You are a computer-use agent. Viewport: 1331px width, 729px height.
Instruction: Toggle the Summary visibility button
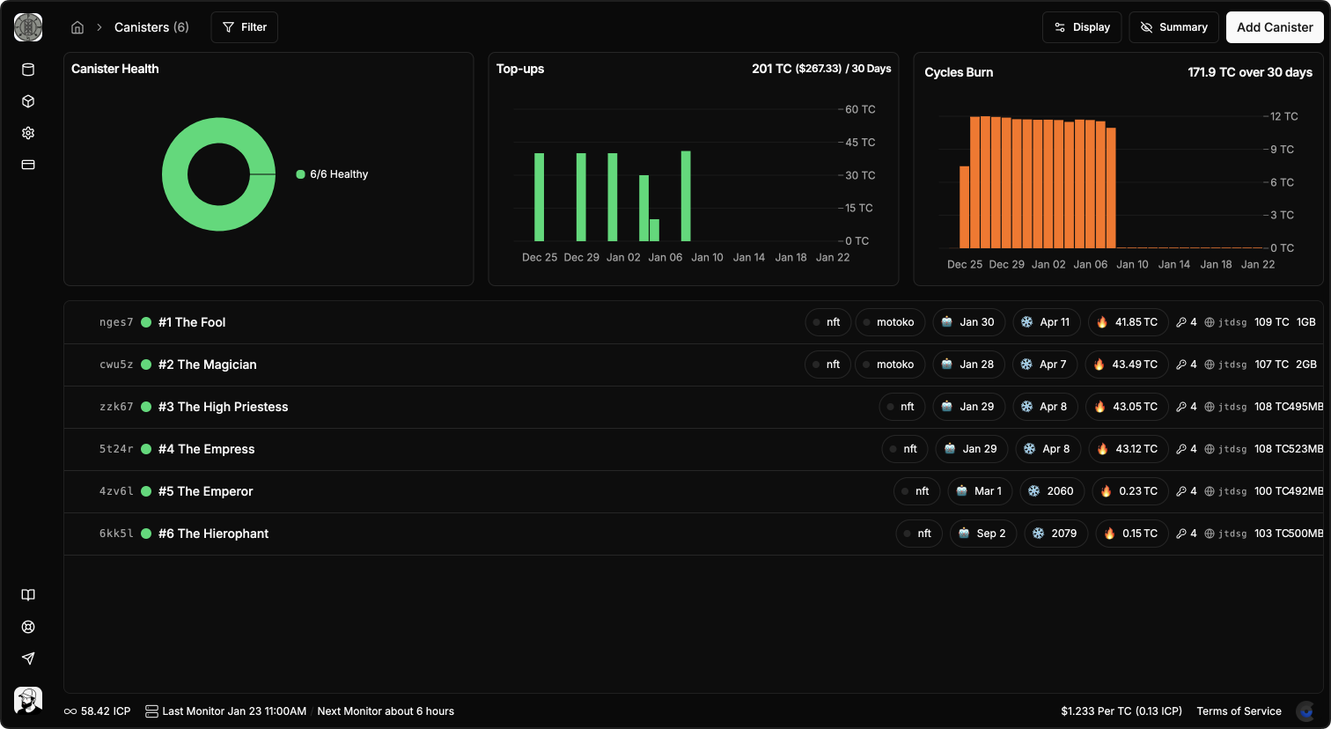1173,27
